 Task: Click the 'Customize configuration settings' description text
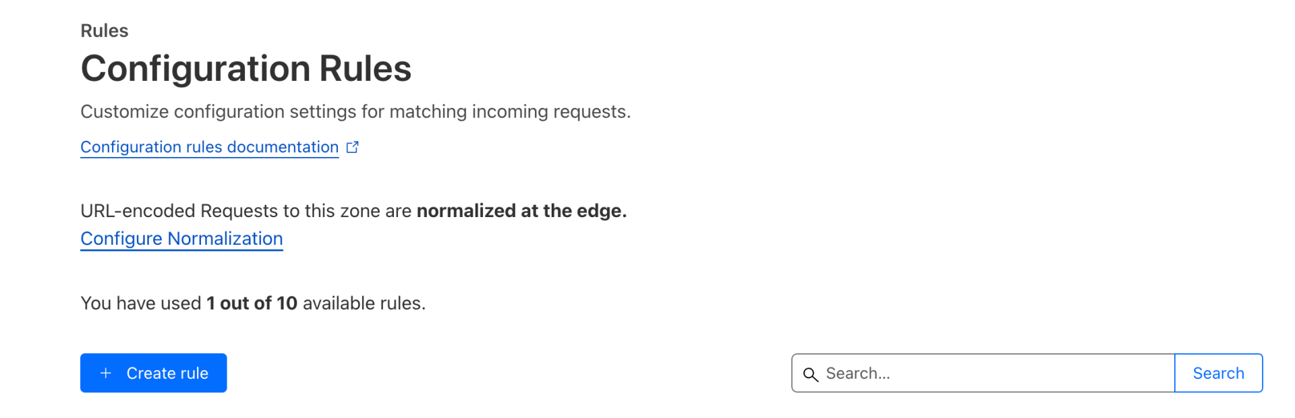355,111
